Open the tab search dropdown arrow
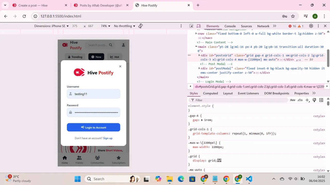The width and height of the screenshot is (330, 185). click(5, 5)
